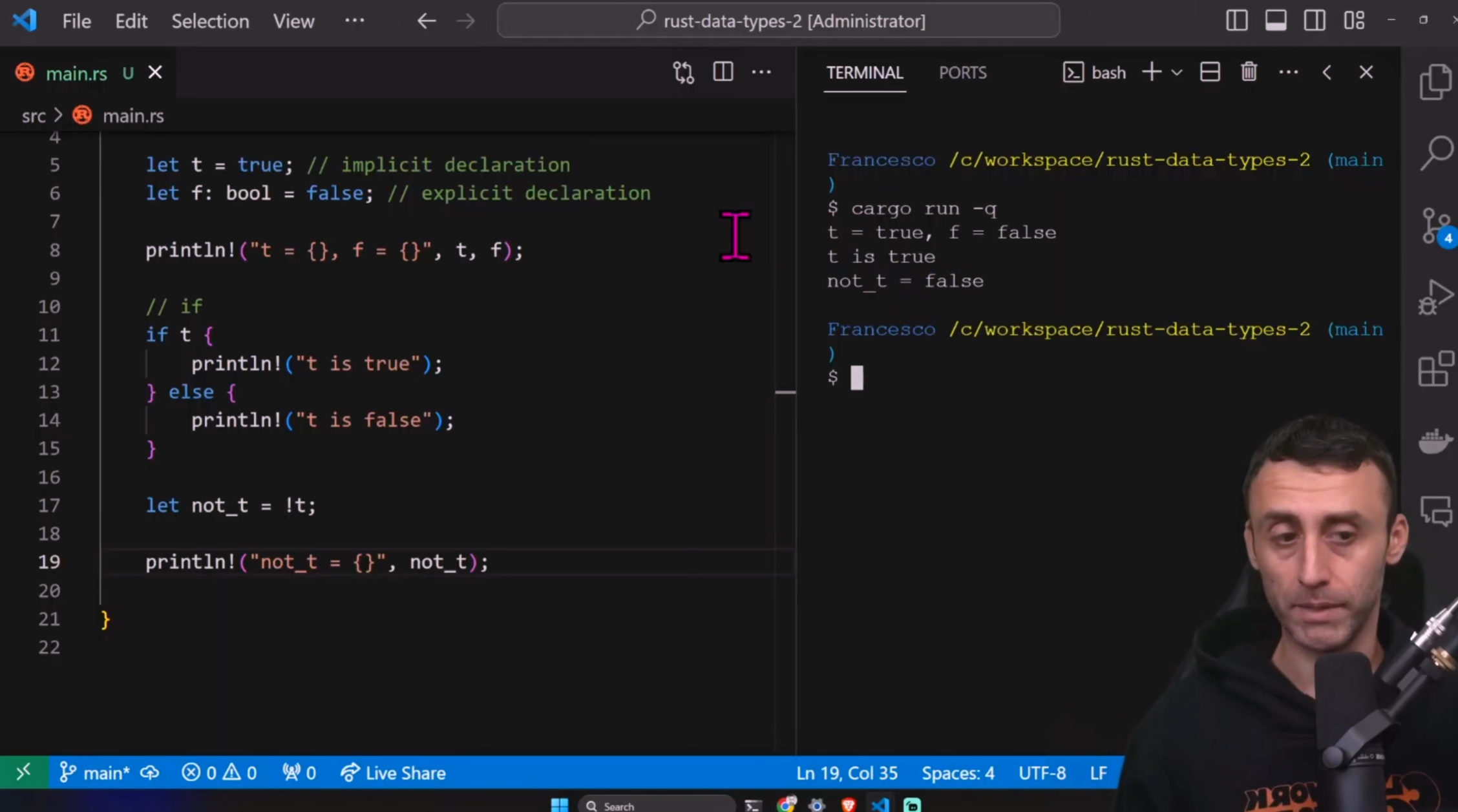The image size is (1458, 812).
Task: Open editor more actions menu
Action: pyautogui.click(x=761, y=72)
